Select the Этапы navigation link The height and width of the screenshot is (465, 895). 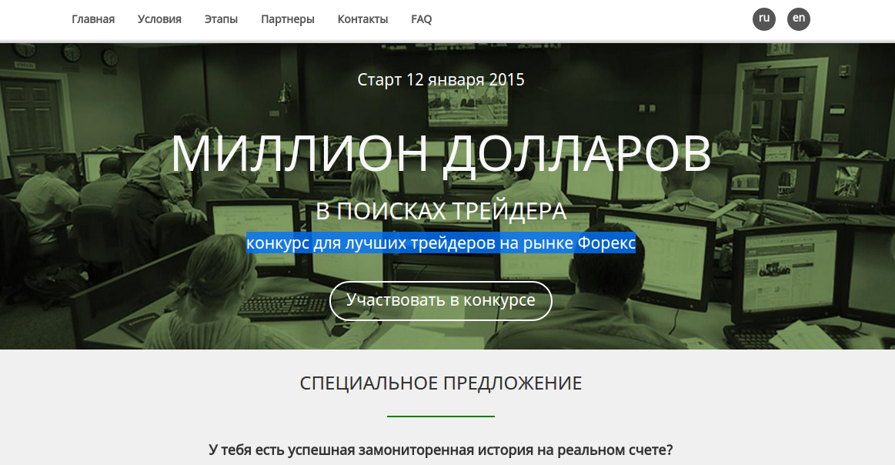pyautogui.click(x=221, y=19)
